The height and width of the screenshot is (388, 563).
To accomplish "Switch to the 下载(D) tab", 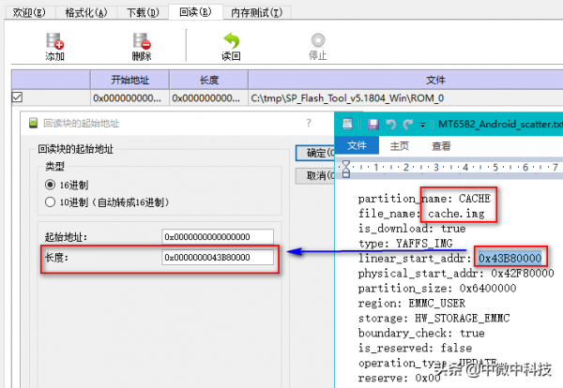I will coord(143,13).
